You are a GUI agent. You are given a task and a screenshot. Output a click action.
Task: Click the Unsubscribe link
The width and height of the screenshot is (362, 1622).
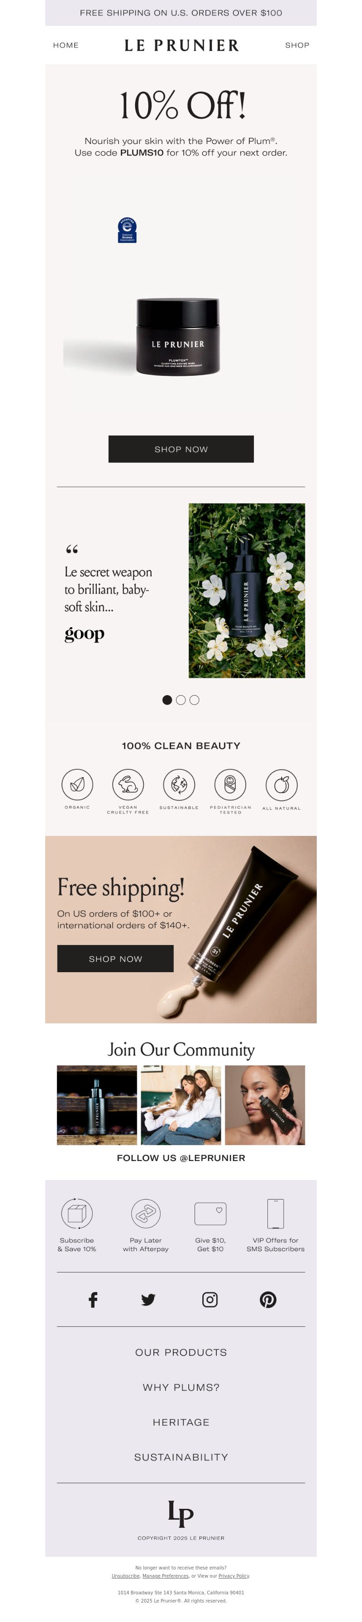coord(125,1575)
